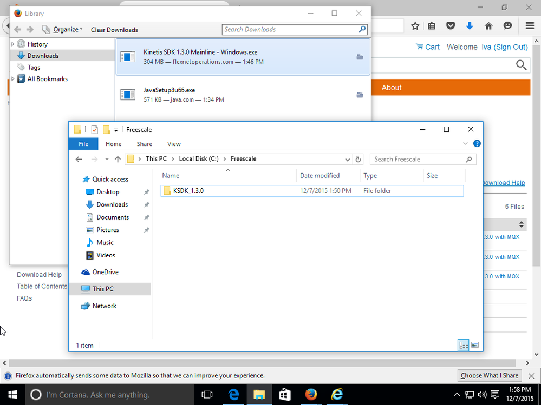Screen dimensions: 541x405
Task: Click breadcrumb arrow after Local Disk (C:)
Action: point(225,159)
